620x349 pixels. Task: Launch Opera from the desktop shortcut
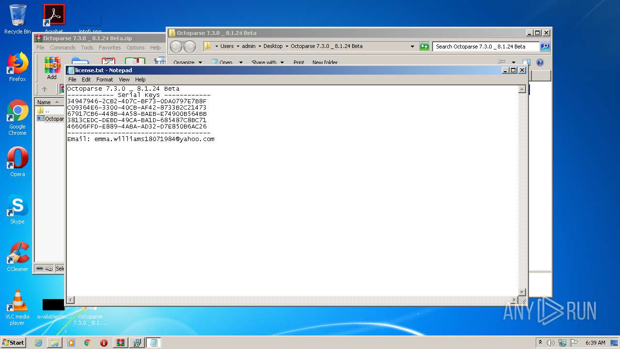click(17, 162)
